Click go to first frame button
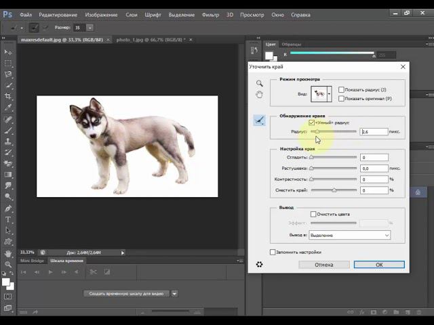The width and height of the screenshot is (434, 325). [24, 272]
